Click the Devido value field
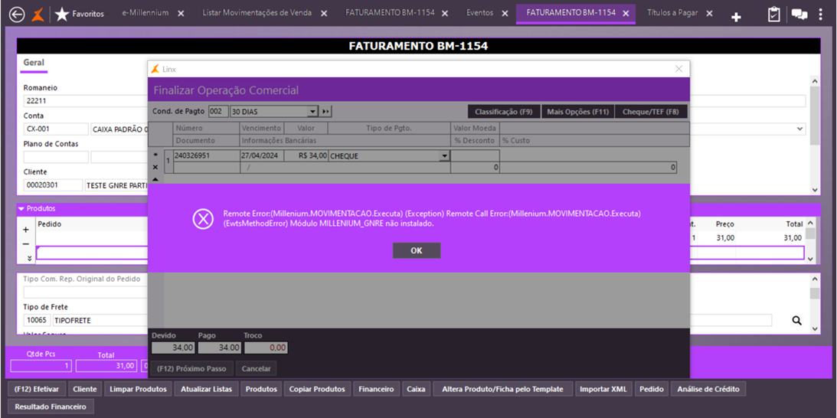Viewport: 837px width, 418px height. (x=174, y=348)
